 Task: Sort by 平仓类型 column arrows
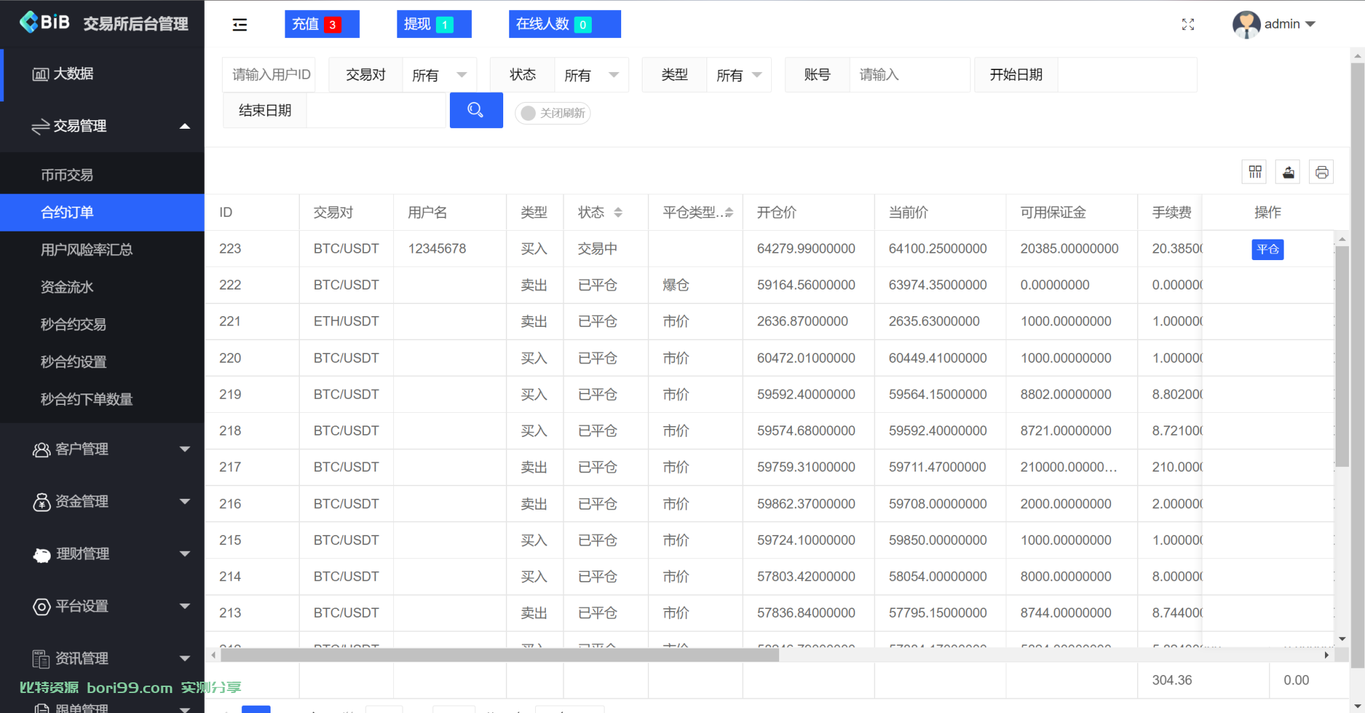(729, 212)
